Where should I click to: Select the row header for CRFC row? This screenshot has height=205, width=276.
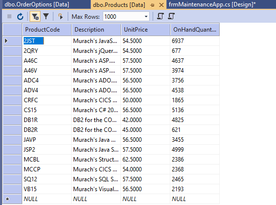tap(12, 100)
